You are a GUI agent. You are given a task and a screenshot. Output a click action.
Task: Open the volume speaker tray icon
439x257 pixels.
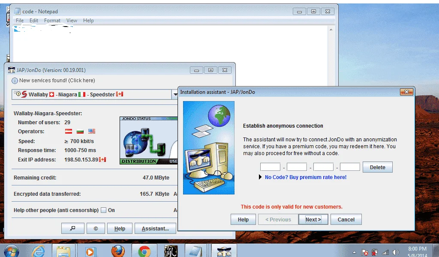tap(396, 253)
